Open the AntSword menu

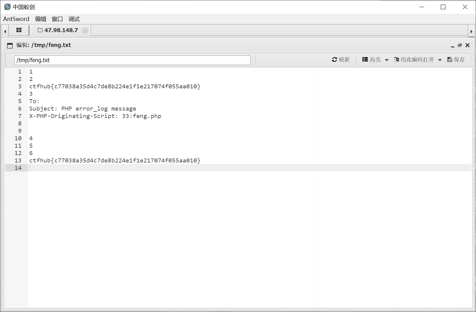pyautogui.click(x=16, y=19)
